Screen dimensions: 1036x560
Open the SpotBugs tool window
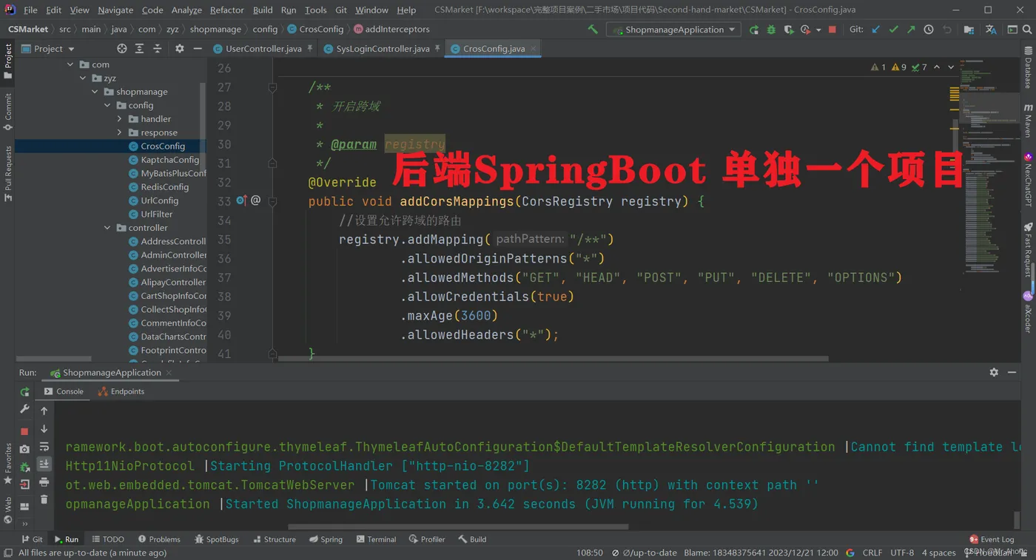pos(216,539)
